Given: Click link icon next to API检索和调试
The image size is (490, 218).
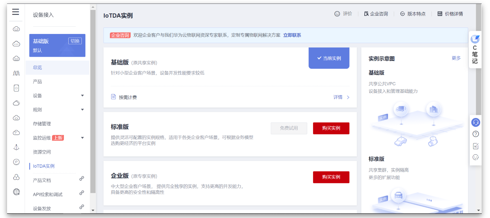Looking at the screenshot, I should 82,193.
